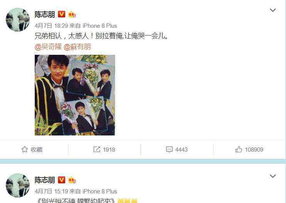Open 陈志朋 profile name on second post

click(x=45, y=180)
